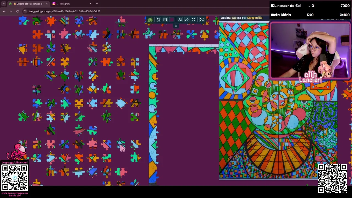The image size is (352, 198).
Task: Toggle fullscreen mode icon
Action: pos(202,20)
